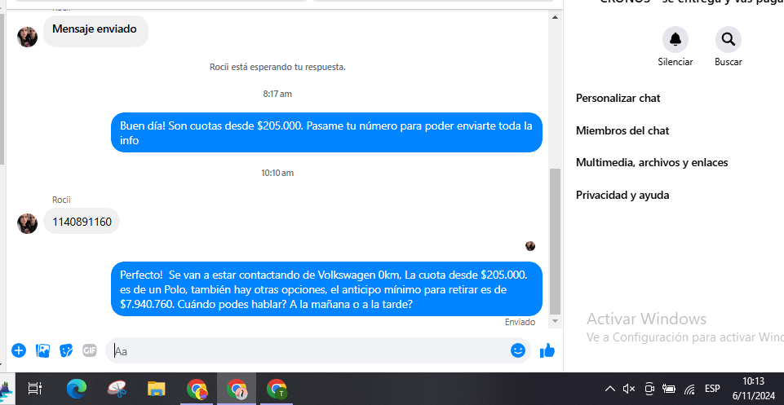This screenshot has height=405, width=784.
Task: Open the emoji picker in message box
Action: tap(518, 350)
